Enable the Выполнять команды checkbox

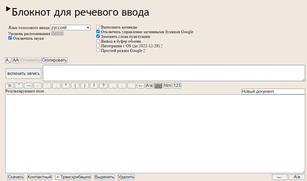tap(98, 27)
